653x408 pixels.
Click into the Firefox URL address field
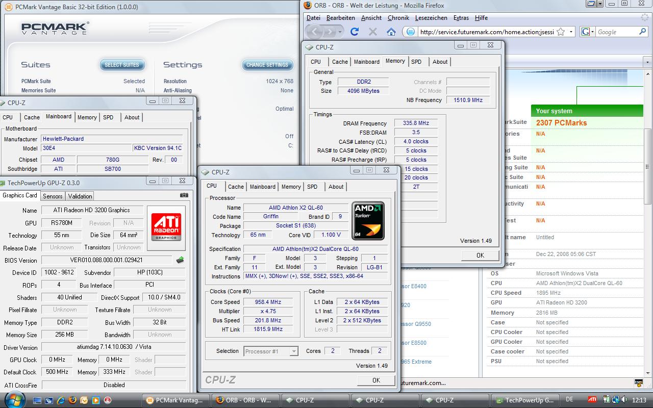click(x=487, y=32)
